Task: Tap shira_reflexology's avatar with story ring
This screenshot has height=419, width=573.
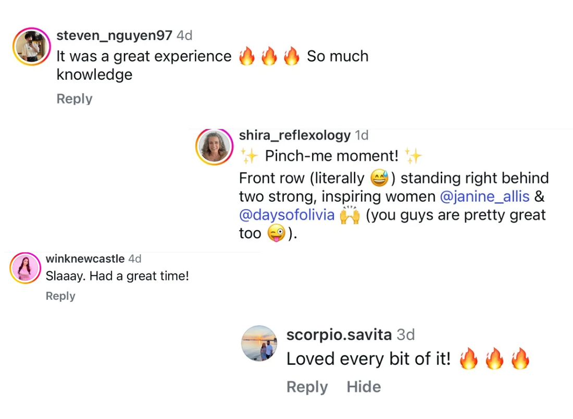Action: point(214,147)
